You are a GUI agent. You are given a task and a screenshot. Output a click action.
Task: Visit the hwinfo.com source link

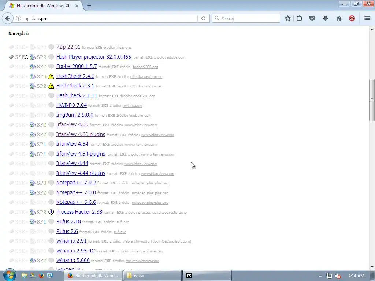(132, 106)
